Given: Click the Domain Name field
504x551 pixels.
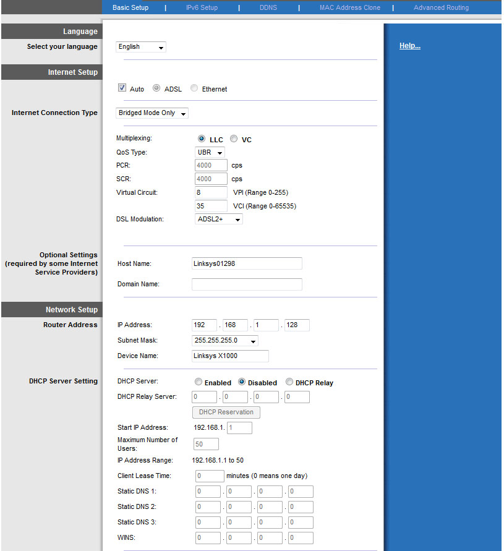Looking at the screenshot, I should 247,284.
